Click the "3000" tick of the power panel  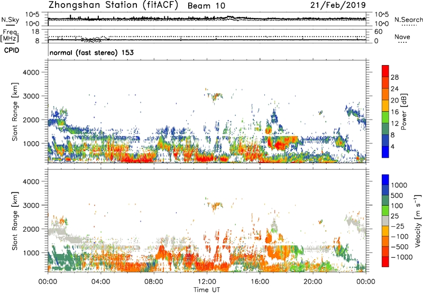tap(31, 96)
